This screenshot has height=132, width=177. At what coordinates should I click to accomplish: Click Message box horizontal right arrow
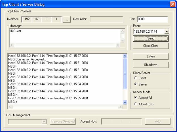coord(118,45)
